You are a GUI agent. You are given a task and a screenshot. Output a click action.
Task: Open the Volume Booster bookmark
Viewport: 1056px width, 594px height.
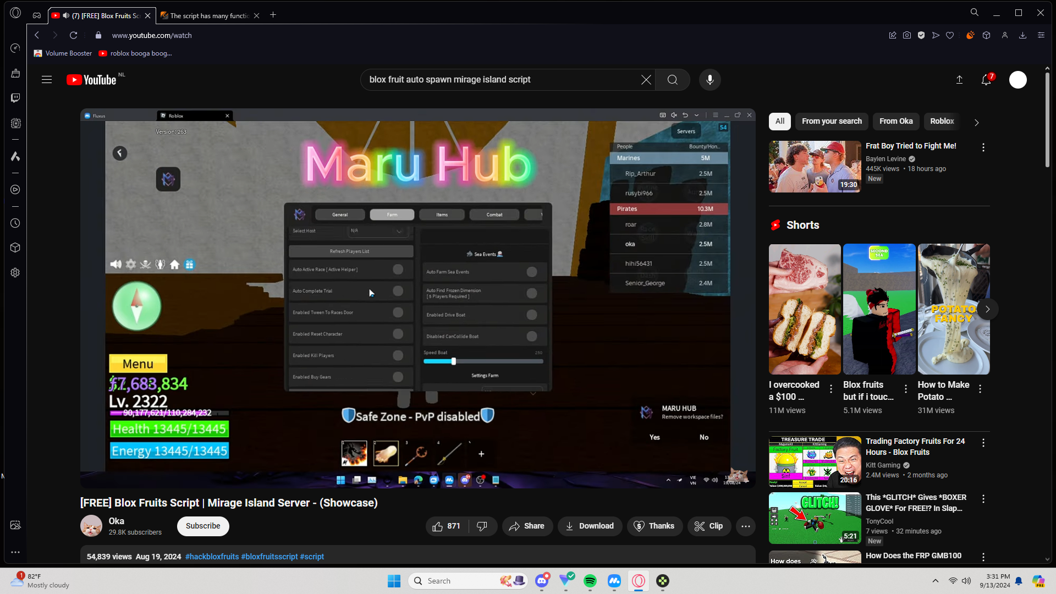point(63,53)
